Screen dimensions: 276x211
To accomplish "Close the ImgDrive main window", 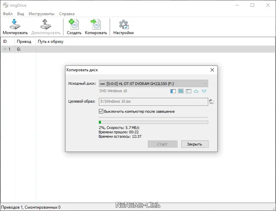I will tap(268, 5).
